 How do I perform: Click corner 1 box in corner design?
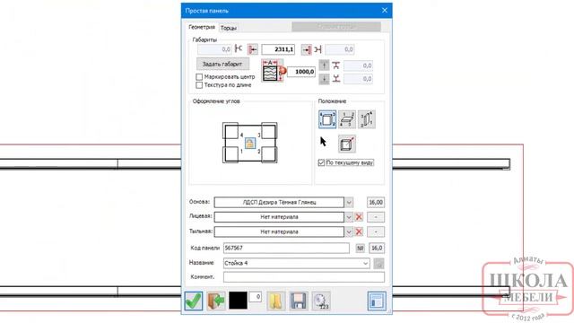[230, 154]
